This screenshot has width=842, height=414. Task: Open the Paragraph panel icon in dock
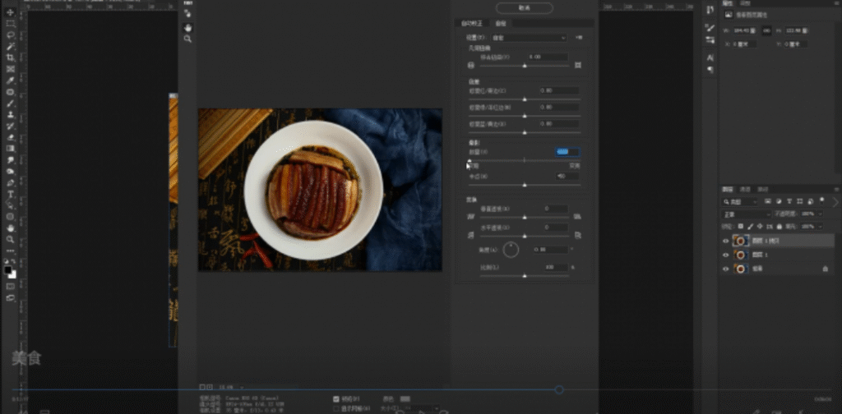tap(710, 69)
